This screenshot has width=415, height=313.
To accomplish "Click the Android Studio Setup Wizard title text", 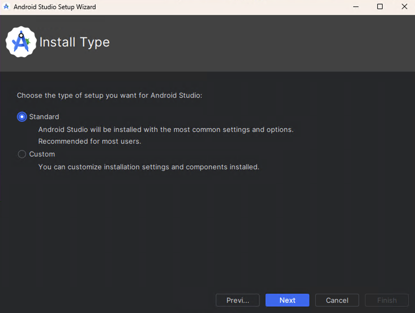I will pyautogui.click(x=55, y=7).
